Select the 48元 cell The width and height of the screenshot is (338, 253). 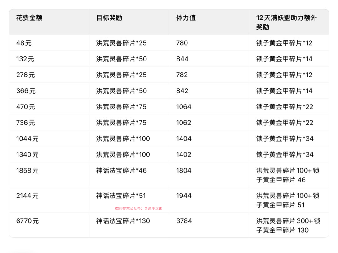pyautogui.click(x=24, y=43)
